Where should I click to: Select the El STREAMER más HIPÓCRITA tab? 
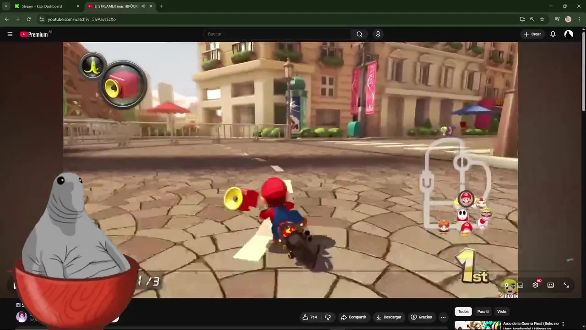coord(117,6)
